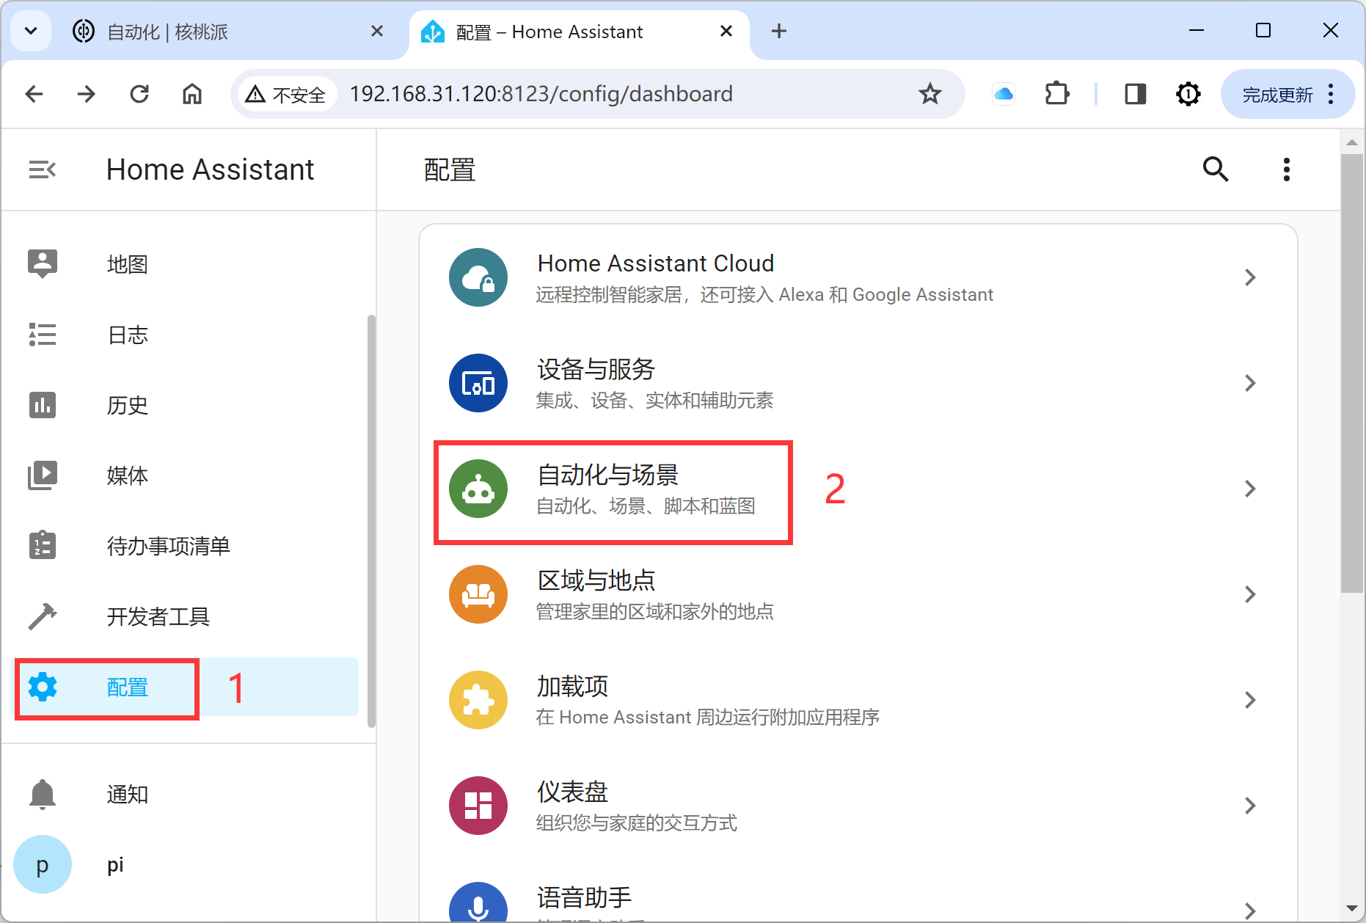
Task: Open the 通知 bell icon
Action: [x=43, y=794]
